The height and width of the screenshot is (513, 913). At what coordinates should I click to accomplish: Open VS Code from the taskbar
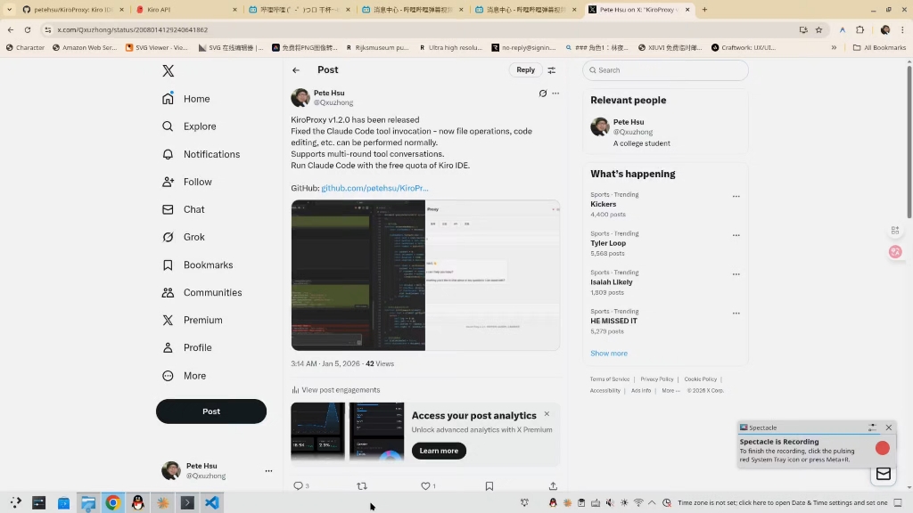[212, 502]
